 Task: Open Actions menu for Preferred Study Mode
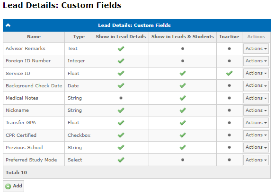(x=256, y=160)
